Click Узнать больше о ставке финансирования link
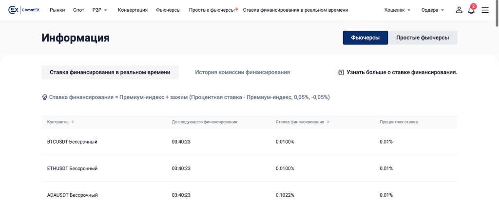The height and width of the screenshot is (207, 499). pyautogui.click(x=402, y=72)
